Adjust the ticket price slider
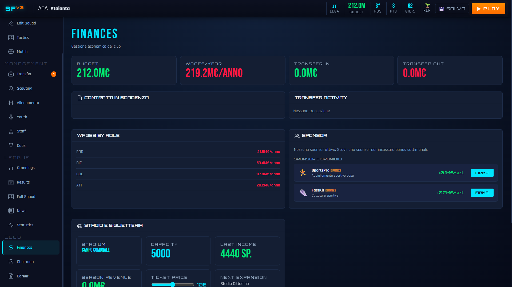Viewport: 512px width, 287px height. tap(173, 285)
